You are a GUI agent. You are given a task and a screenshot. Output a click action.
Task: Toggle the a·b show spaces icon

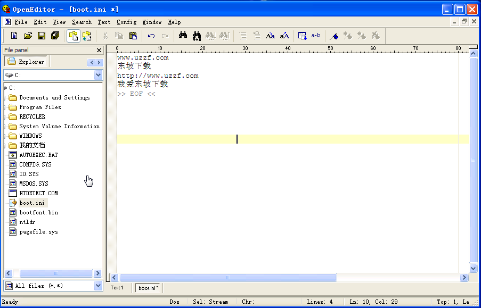click(316, 36)
